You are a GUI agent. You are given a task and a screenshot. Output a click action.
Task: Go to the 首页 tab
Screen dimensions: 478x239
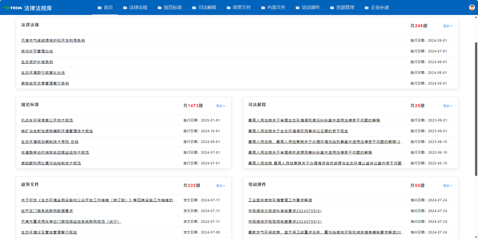[x=105, y=7]
